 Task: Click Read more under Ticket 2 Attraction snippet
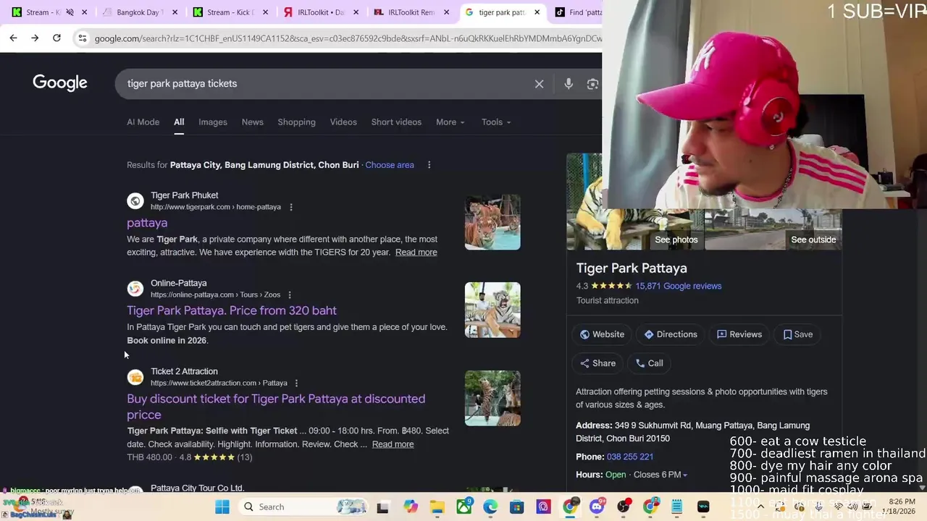(x=393, y=444)
